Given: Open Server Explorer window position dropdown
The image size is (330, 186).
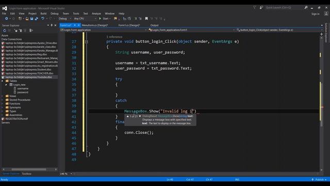Looking at the screenshot, I should pyautogui.click(x=48, y=25).
